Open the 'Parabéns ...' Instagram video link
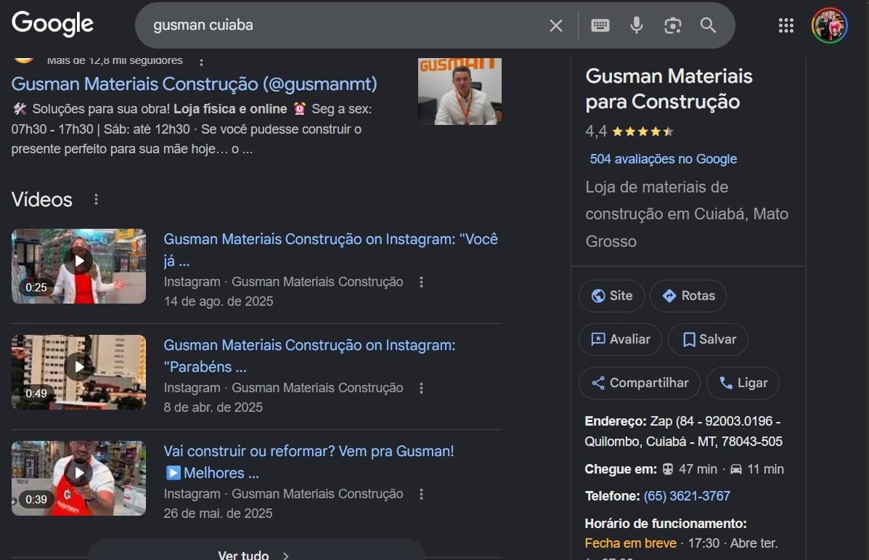Image resolution: width=869 pixels, height=560 pixels. (x=309, y=355)
